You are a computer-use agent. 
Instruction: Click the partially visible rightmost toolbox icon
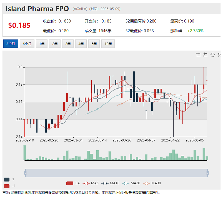point(219,55)
